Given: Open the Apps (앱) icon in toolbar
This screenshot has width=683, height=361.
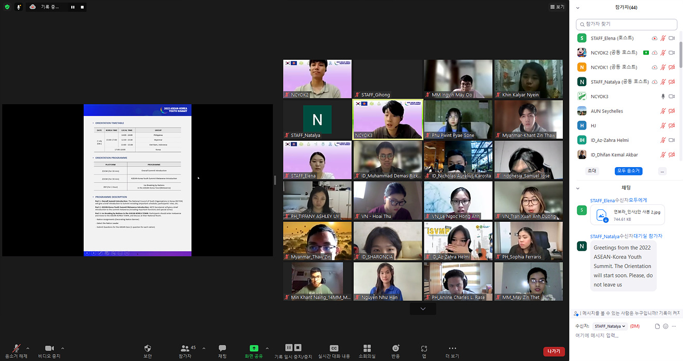Looking at the screenshot, I should [424, 349].
